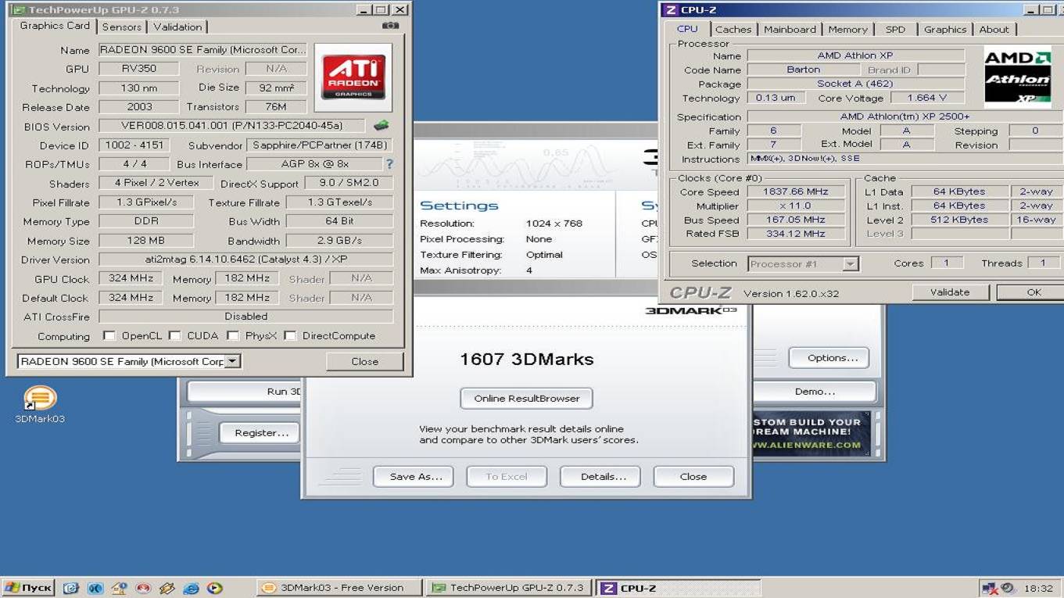Viewport: 1064px width, 598px height.
Task: Open the Graphics tab in CPU-Z
Action: 945,30
